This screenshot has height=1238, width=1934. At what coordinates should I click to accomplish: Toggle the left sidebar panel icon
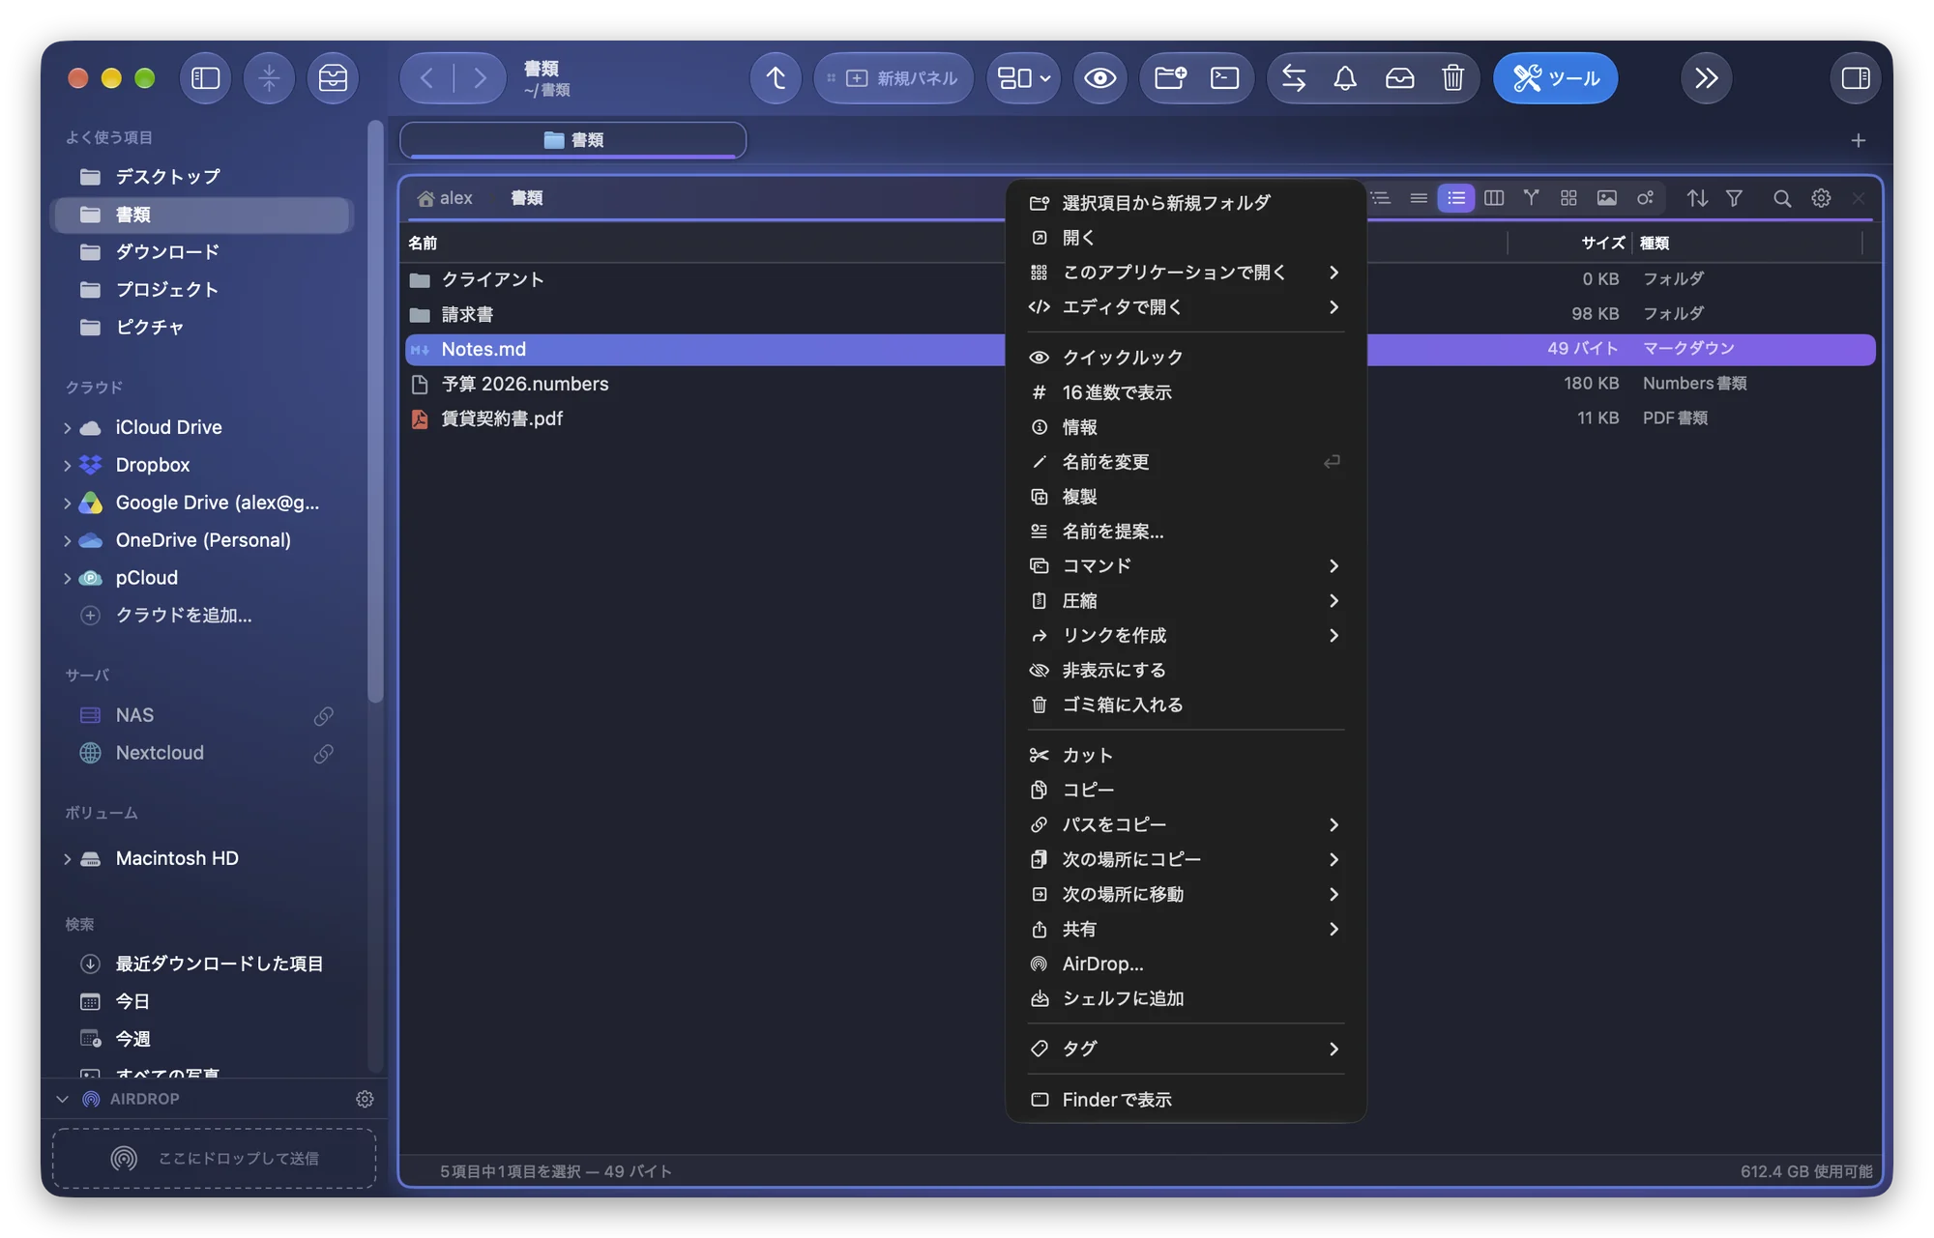(205, 77)
